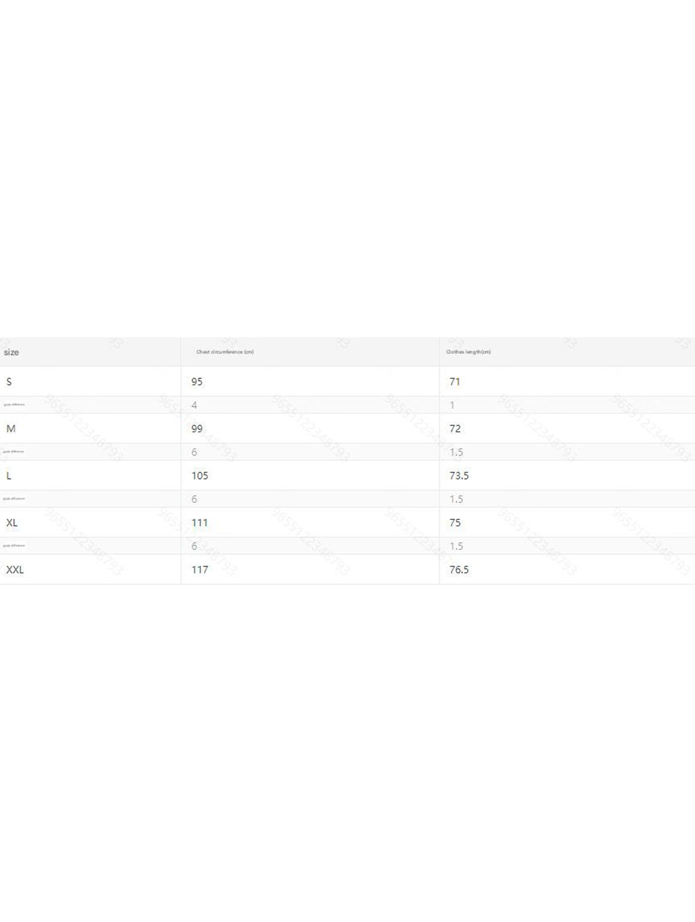Select the clothes length 73.5 cell

pos(459,476)
